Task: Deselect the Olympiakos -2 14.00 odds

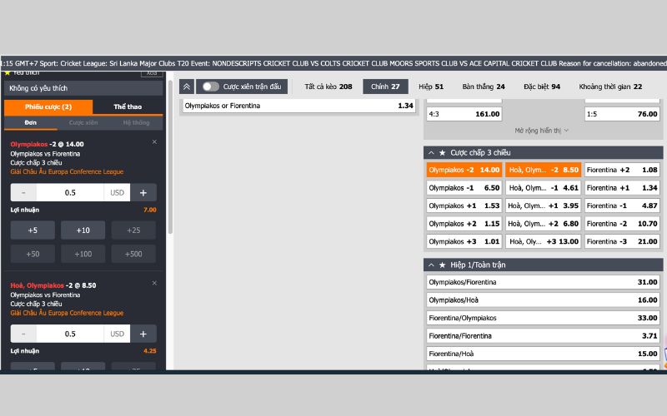Action: 464,170
